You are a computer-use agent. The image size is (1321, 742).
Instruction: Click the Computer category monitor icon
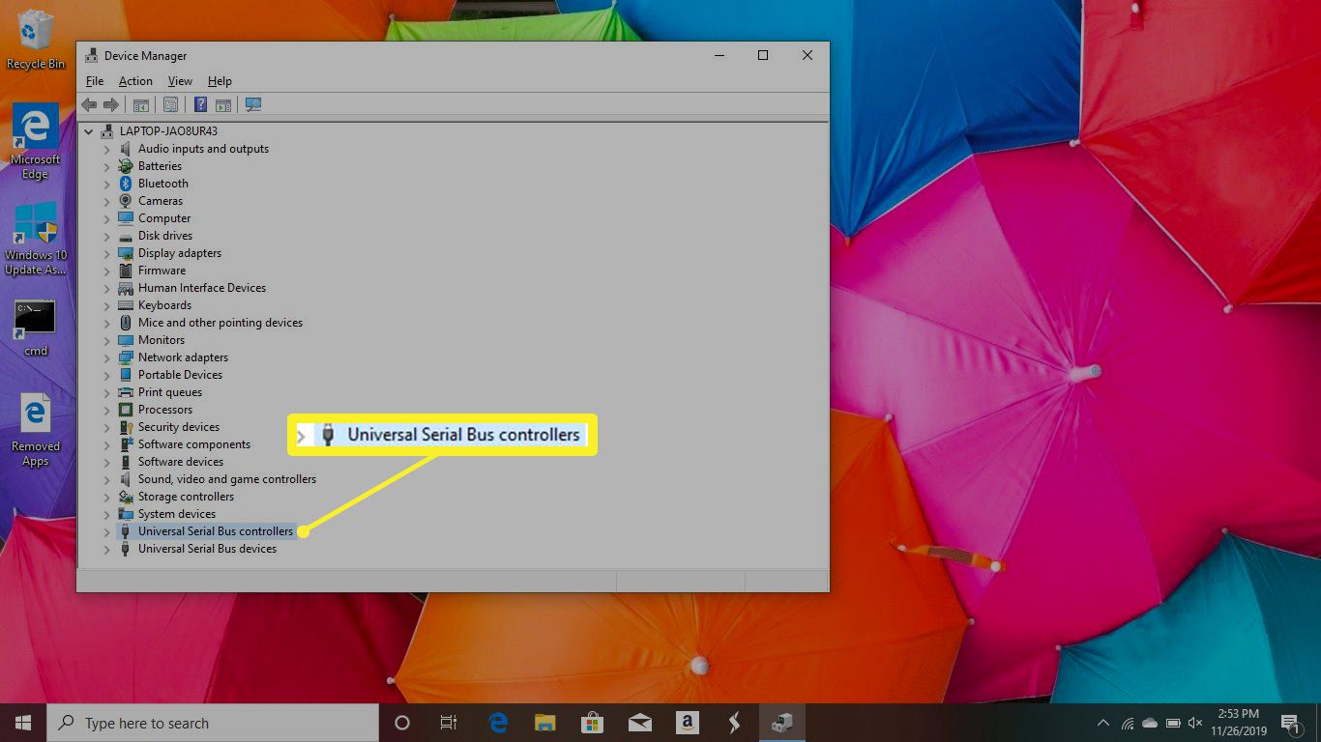(x=125, y=218)
